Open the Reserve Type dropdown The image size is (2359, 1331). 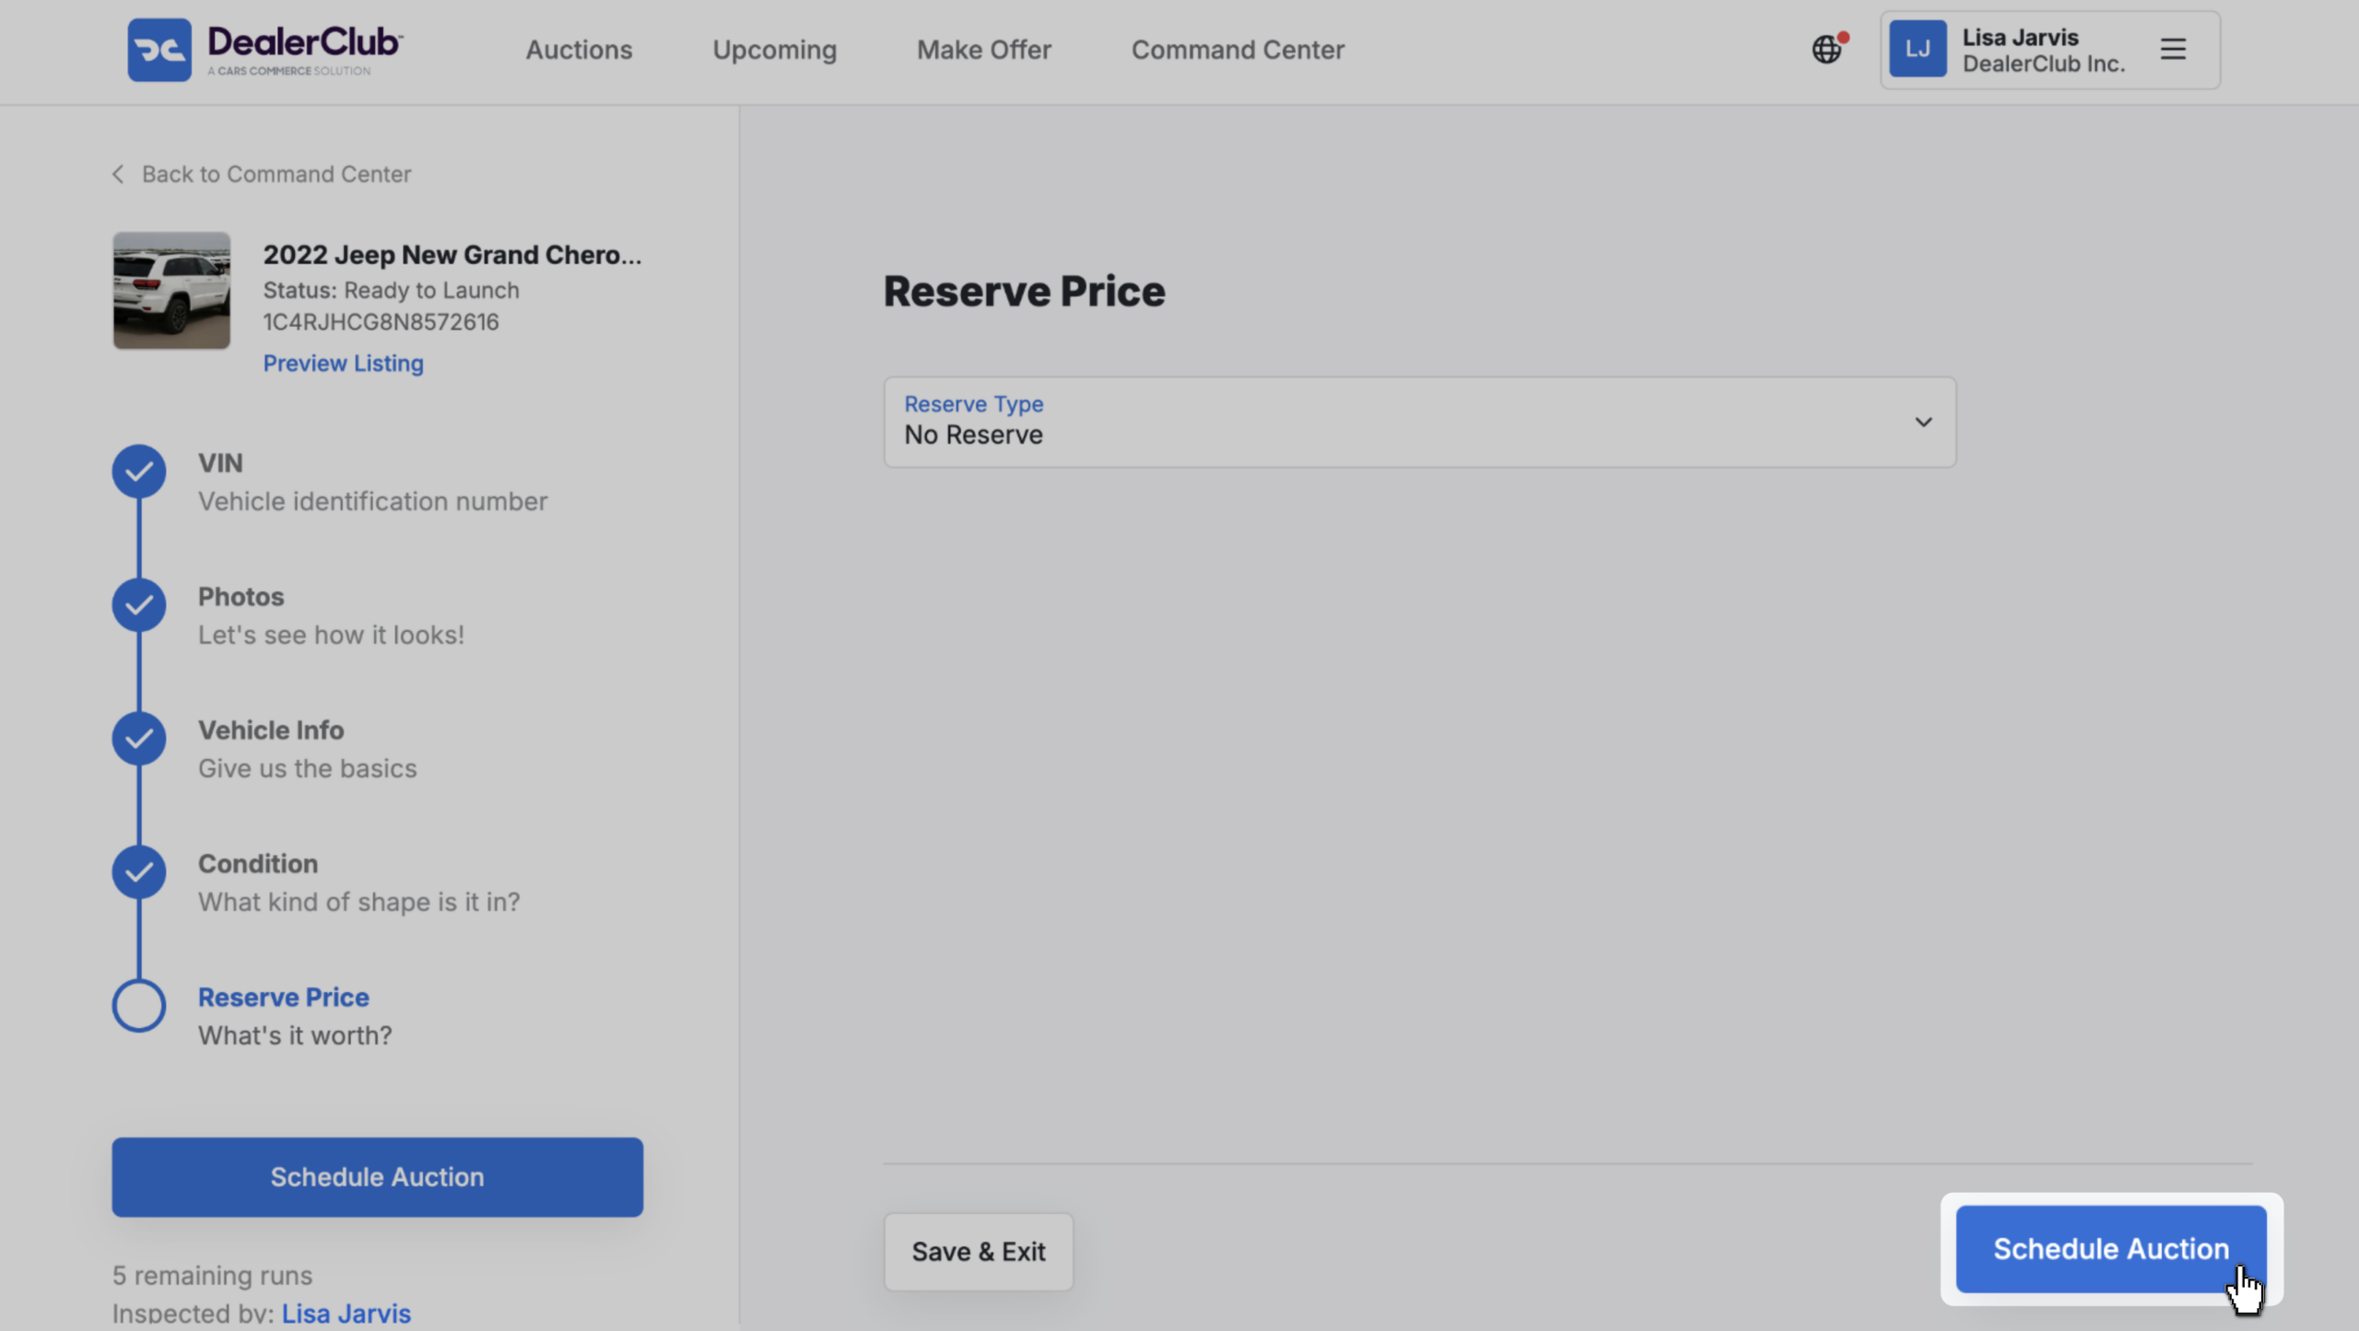[x=1420, y=422]
